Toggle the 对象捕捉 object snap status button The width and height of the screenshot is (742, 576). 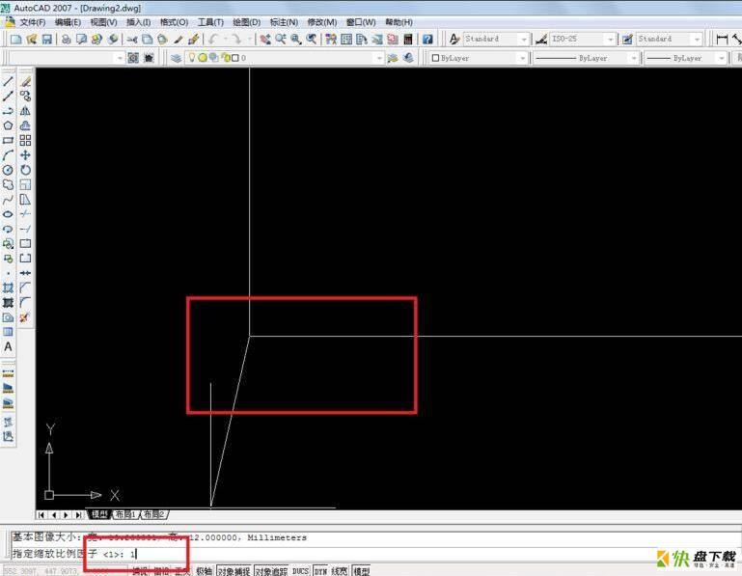[x=234, y=571]
